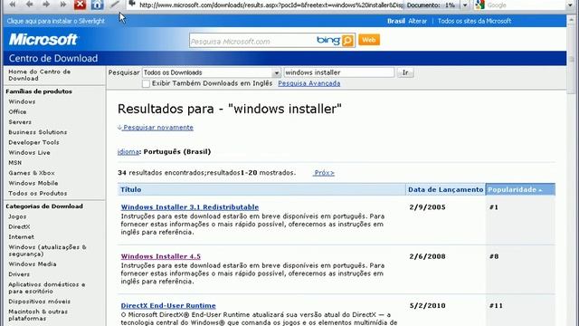
Task: Open the Drivers category
Action: (x=19, y=274)
